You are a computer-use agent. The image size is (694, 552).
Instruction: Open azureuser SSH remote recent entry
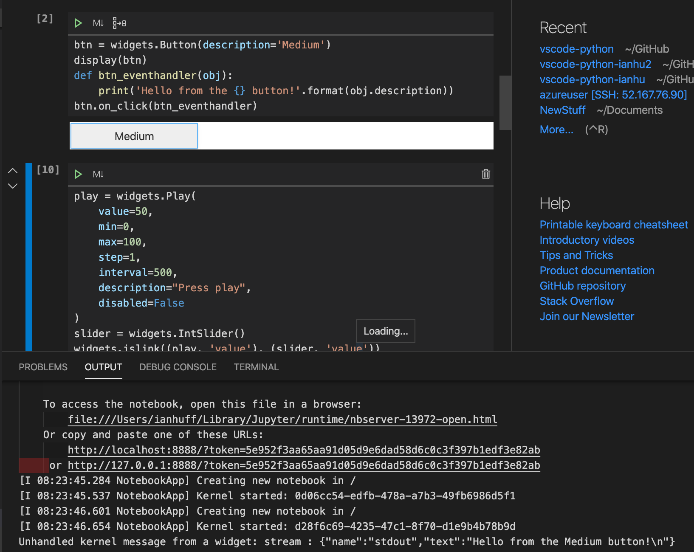click(x=613, y=95)
